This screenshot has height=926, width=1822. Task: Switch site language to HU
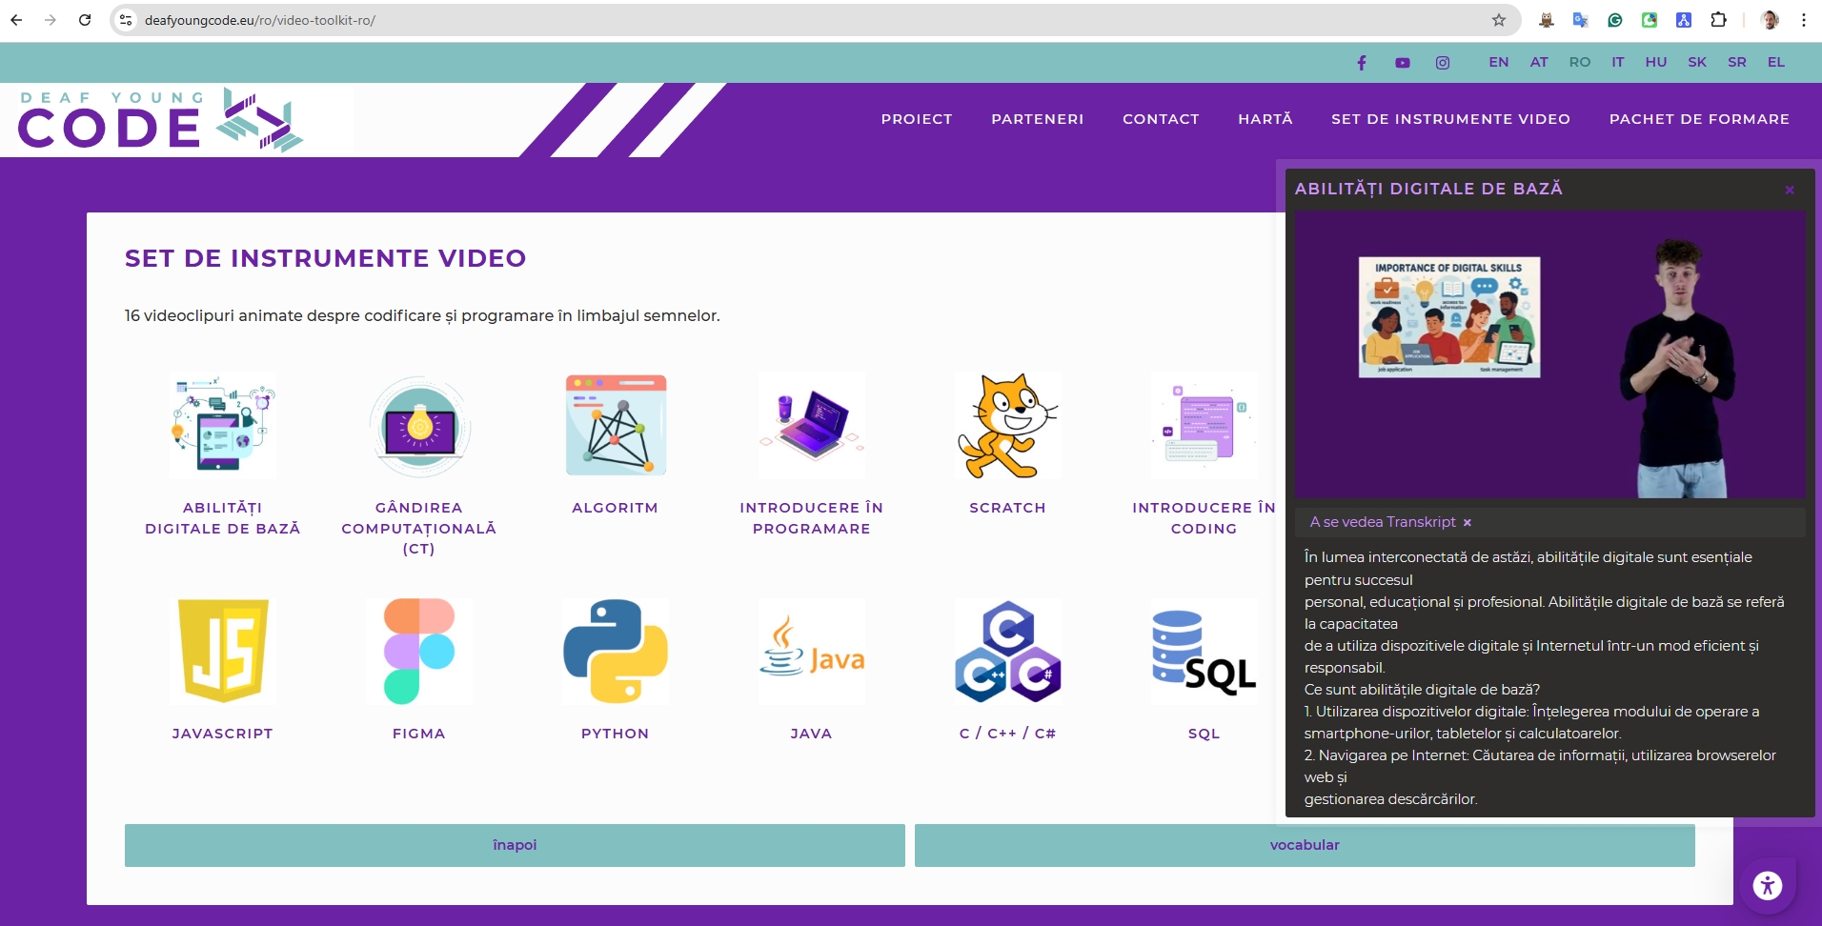tap(1656, 62)
